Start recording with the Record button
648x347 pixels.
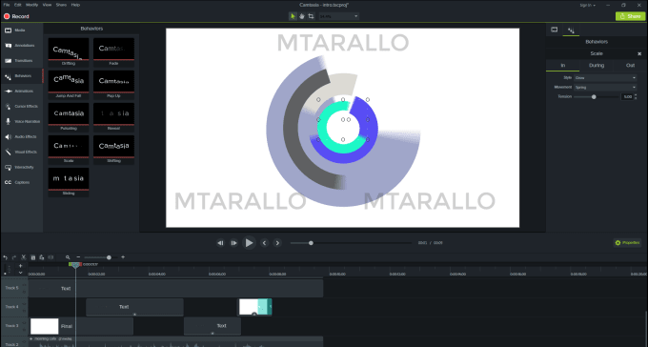16,16
